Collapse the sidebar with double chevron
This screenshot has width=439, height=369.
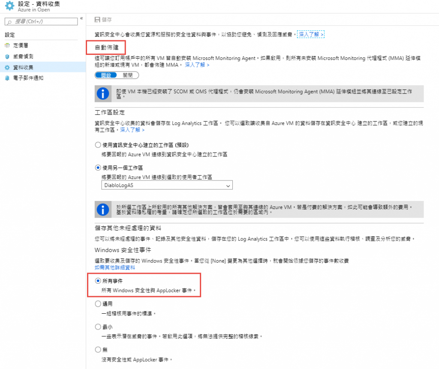(x=81, y=18)
